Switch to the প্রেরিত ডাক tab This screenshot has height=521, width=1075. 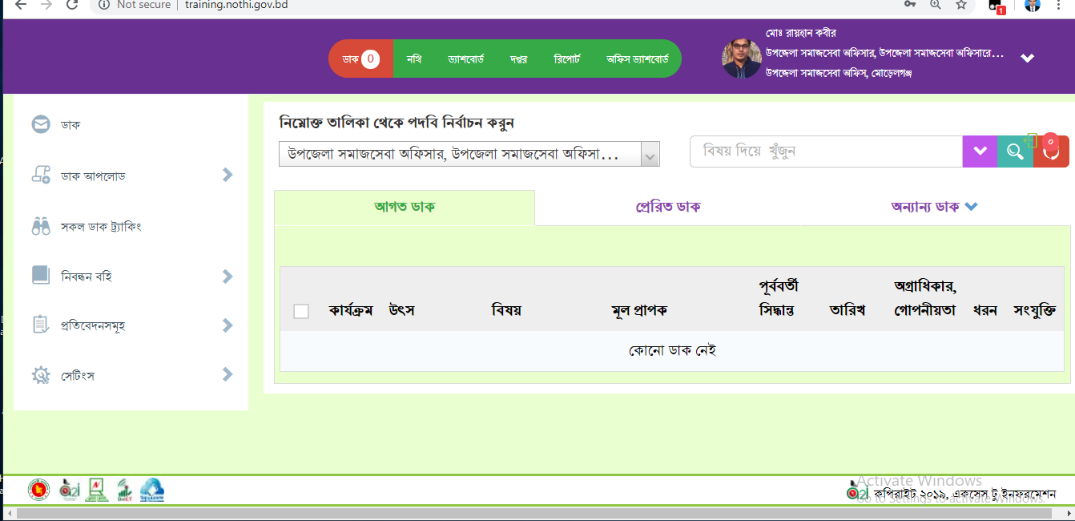667,207
